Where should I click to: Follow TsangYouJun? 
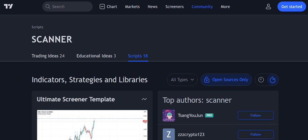point(256,115)
